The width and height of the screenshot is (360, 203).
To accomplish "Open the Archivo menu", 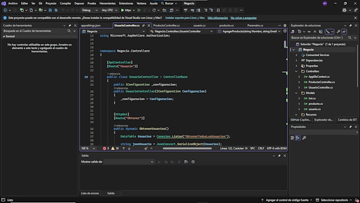I will click(13, 4).
